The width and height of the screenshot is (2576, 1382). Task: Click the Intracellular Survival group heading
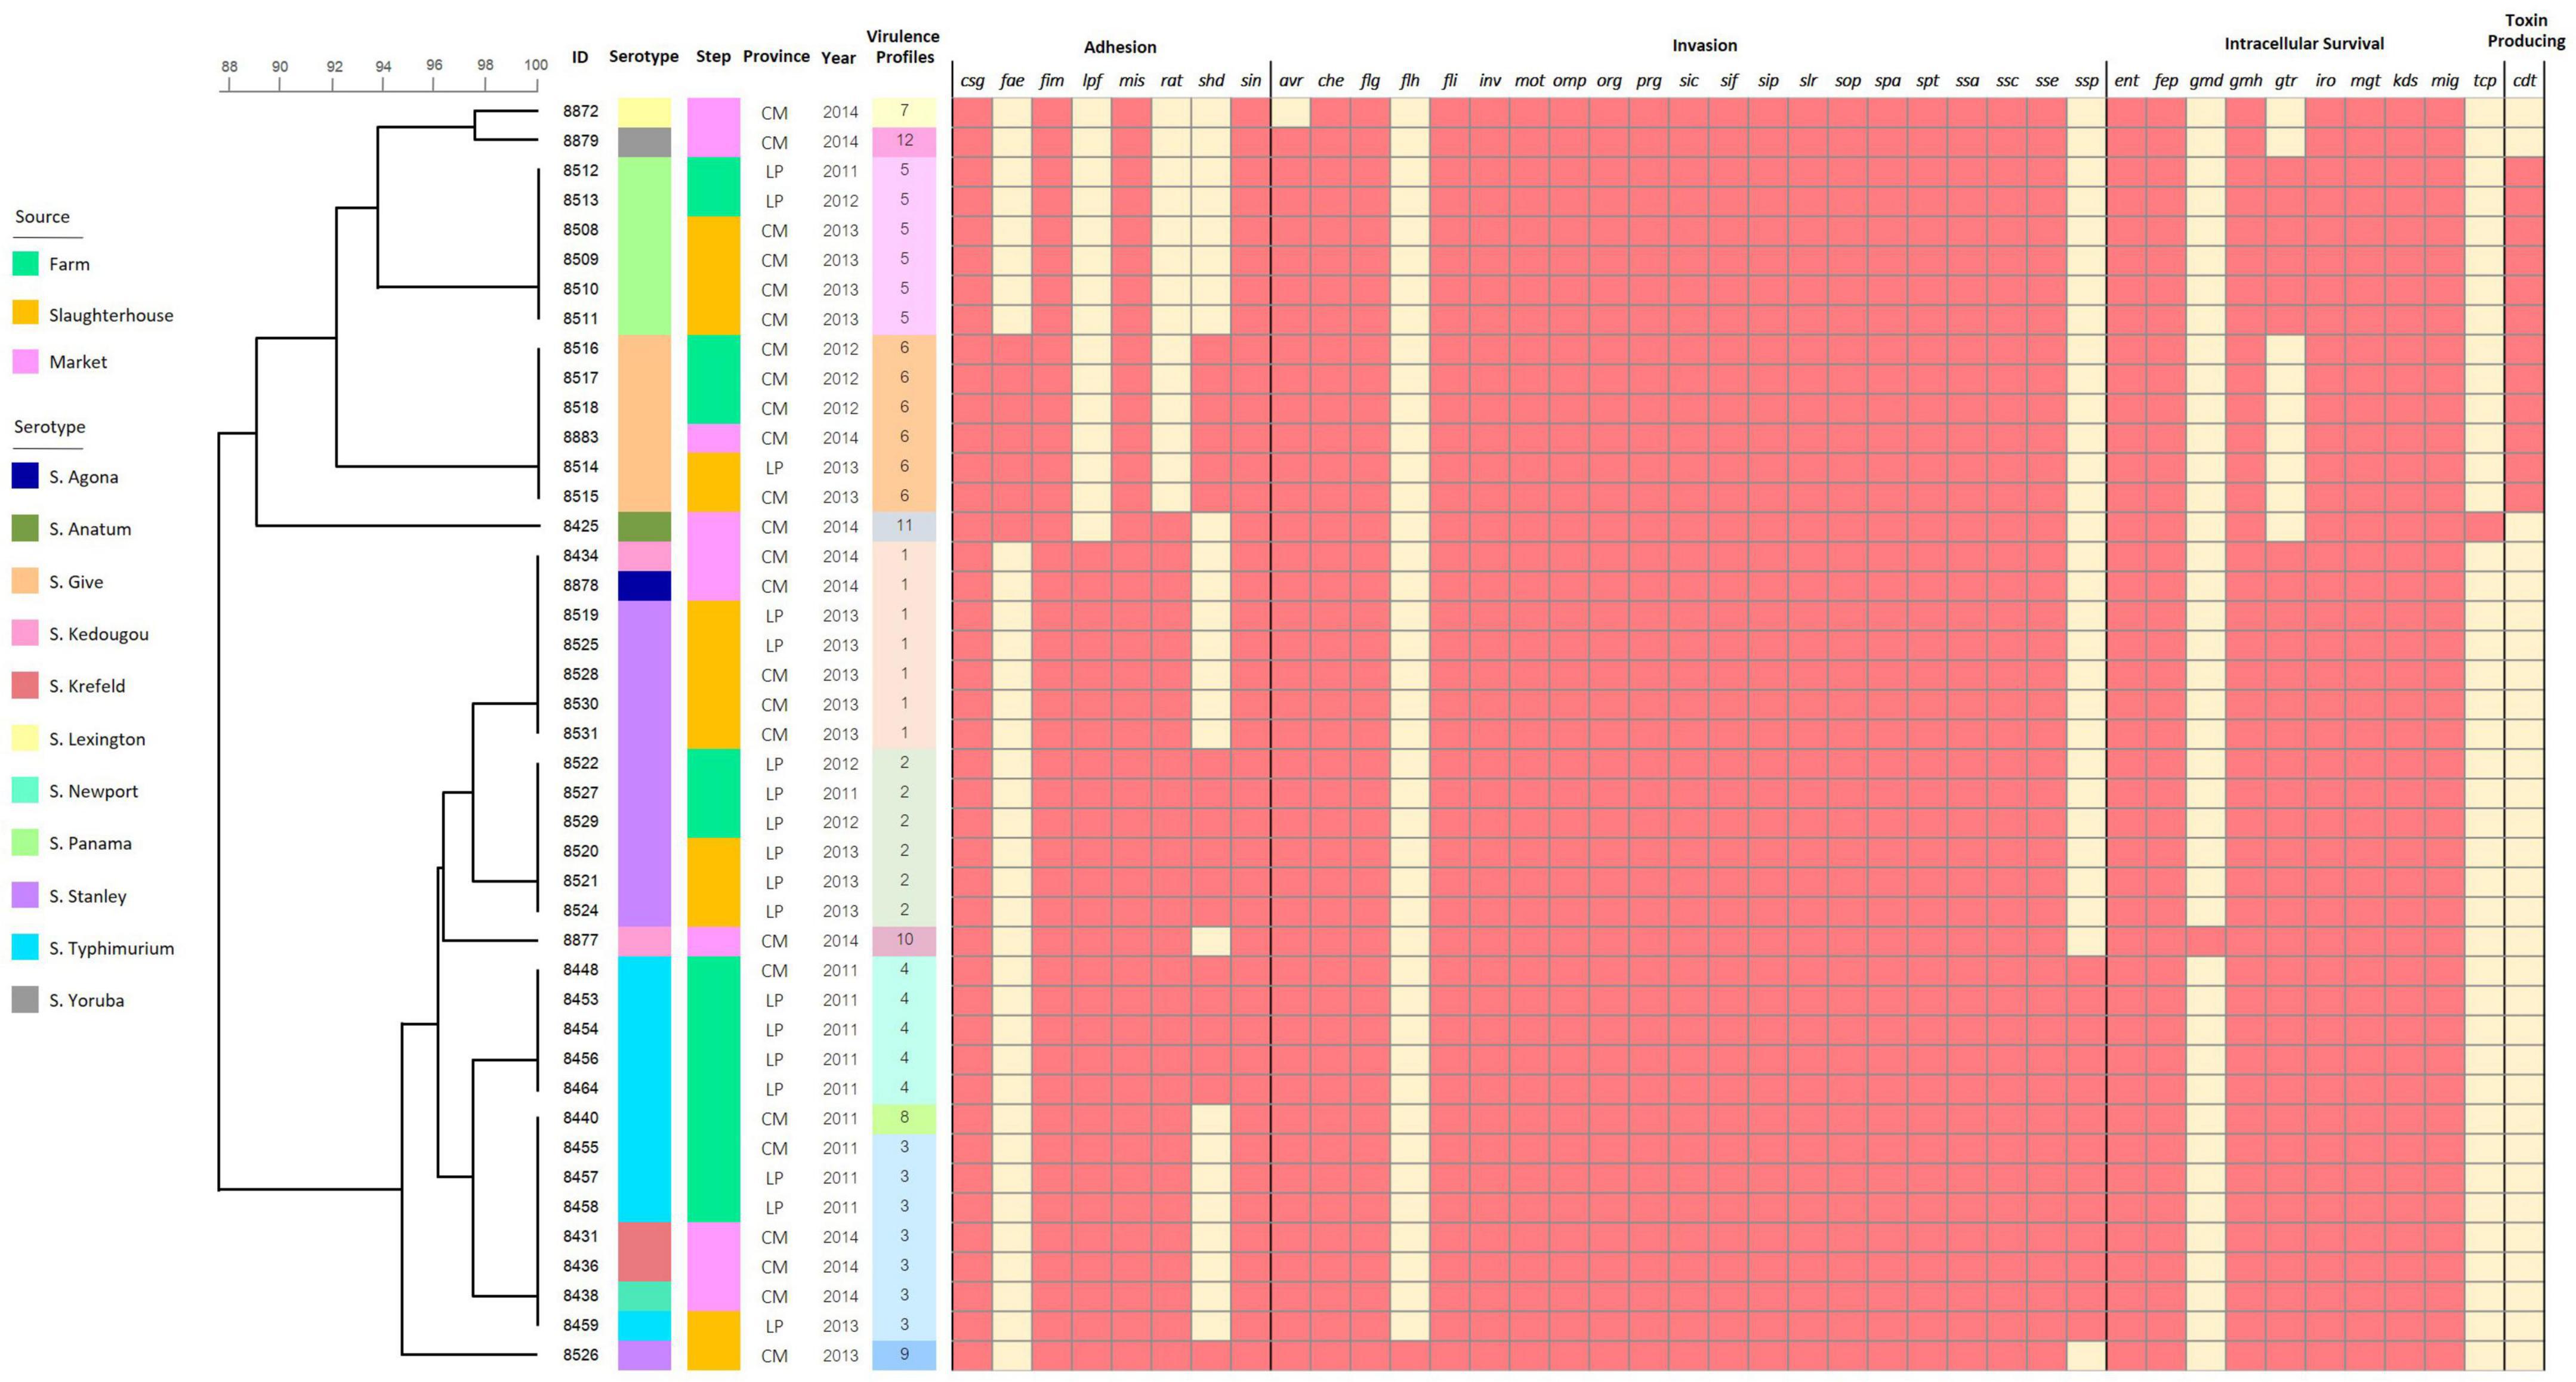[2304, 44]
